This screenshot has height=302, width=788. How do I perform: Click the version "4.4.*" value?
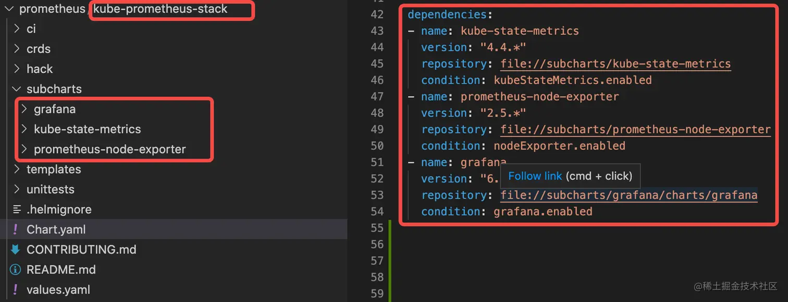503,47
